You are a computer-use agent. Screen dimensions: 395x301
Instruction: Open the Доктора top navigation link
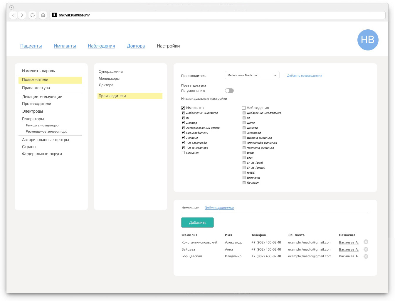(x=136, y=46)
